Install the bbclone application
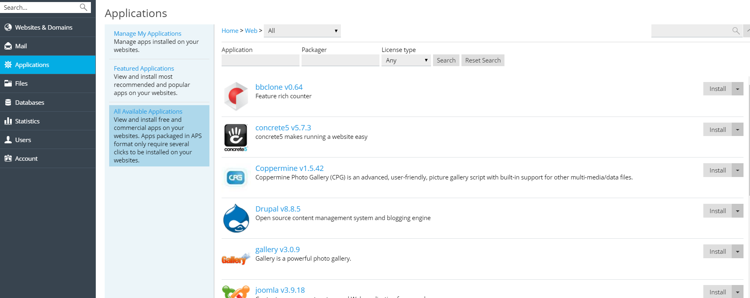The image size is (750, 298). click(718, 89)
